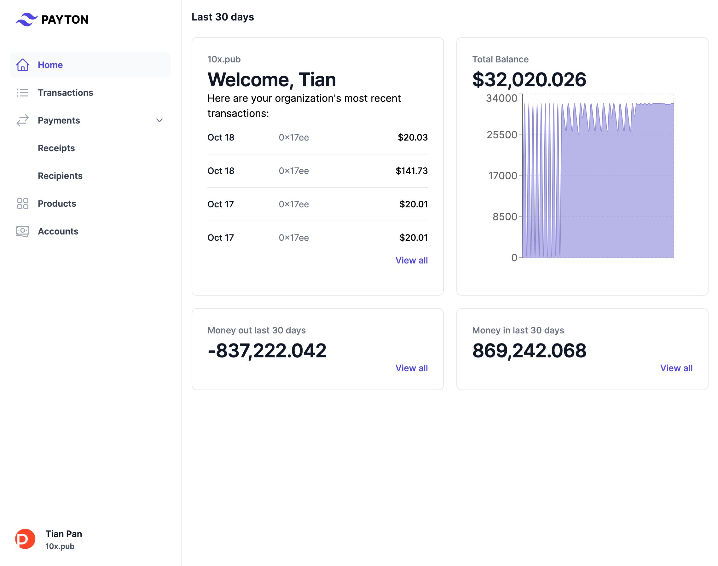Open the Receipts submenu item
The height and width of the screenshot is (566, 718).
pos(56,148)
